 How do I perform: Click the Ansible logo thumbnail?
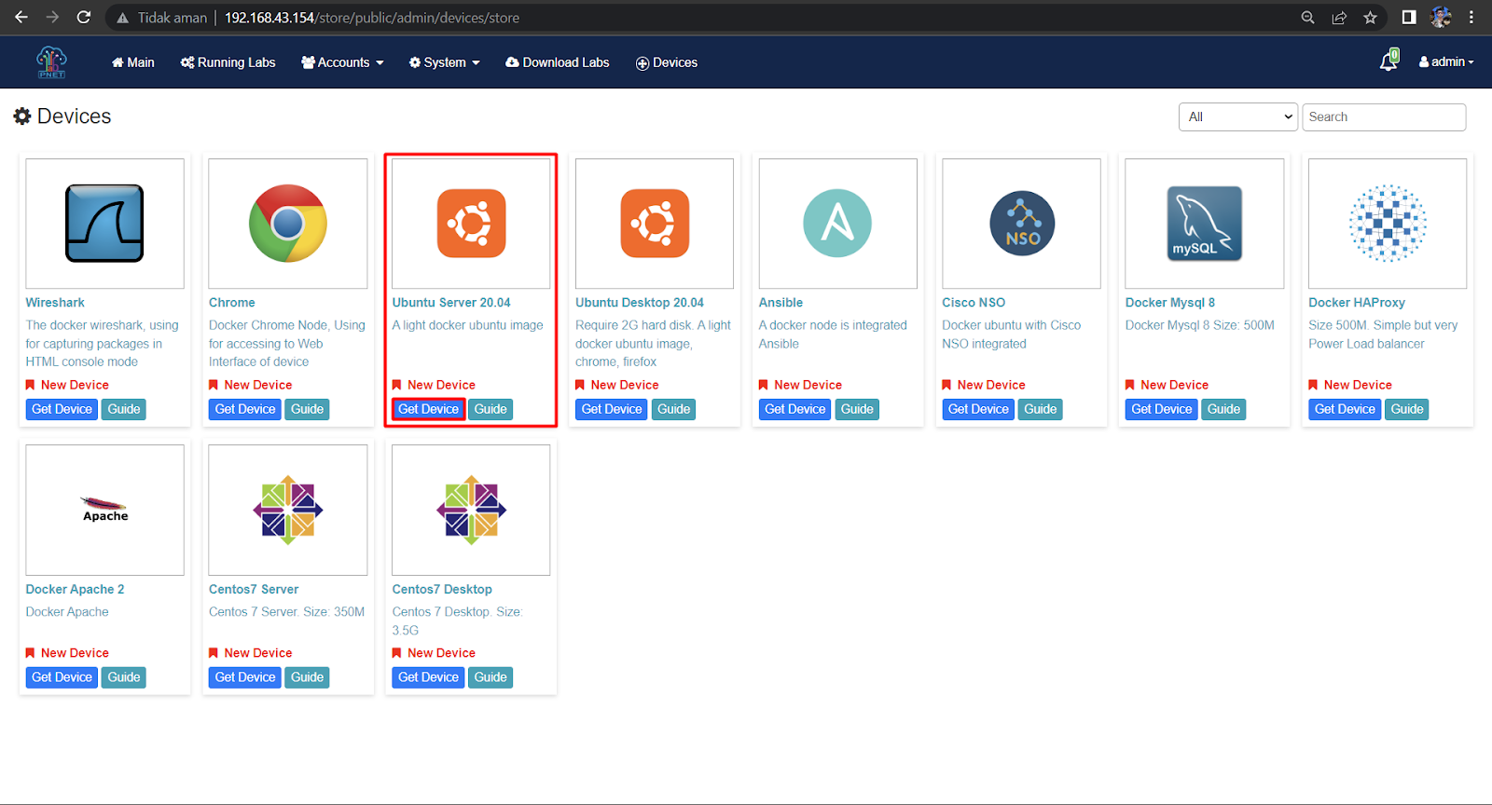click(837, 224)
